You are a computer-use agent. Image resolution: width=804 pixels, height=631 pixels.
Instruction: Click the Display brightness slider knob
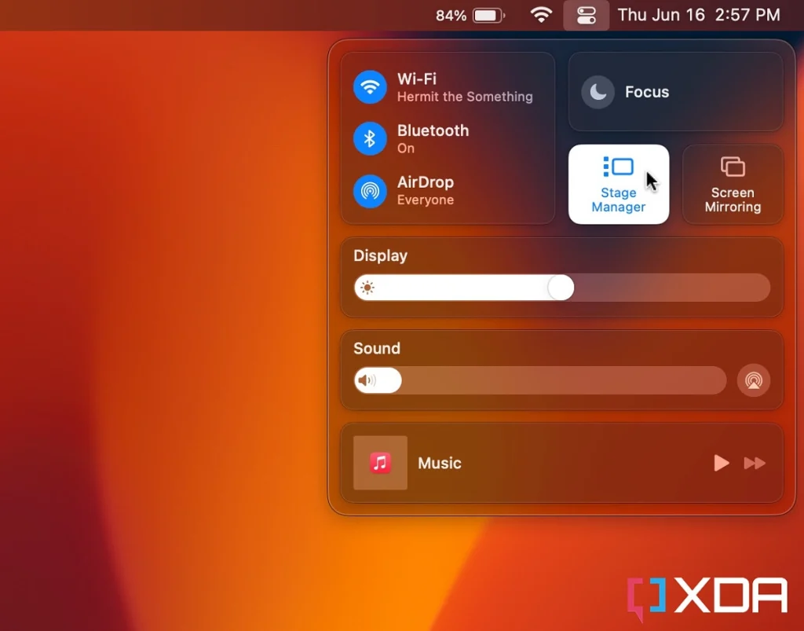(x=561, y=288)
